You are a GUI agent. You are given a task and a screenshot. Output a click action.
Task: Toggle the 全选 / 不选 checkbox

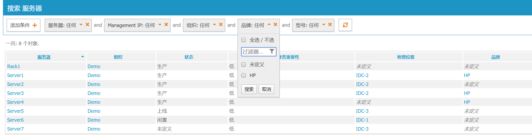244,40
